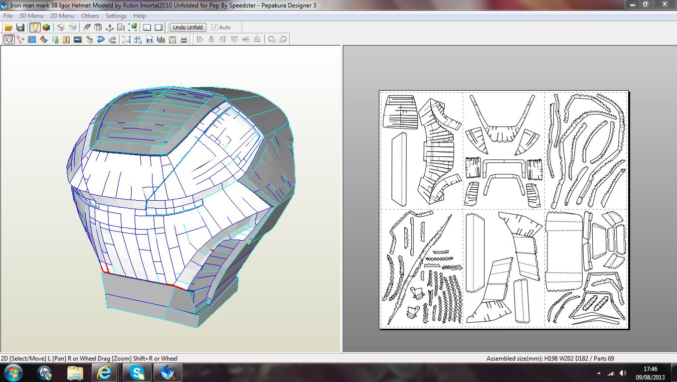This screenshot has height=382, width=677.
Task: Click the green bottle-shaped tool icon
Action: 55,39
